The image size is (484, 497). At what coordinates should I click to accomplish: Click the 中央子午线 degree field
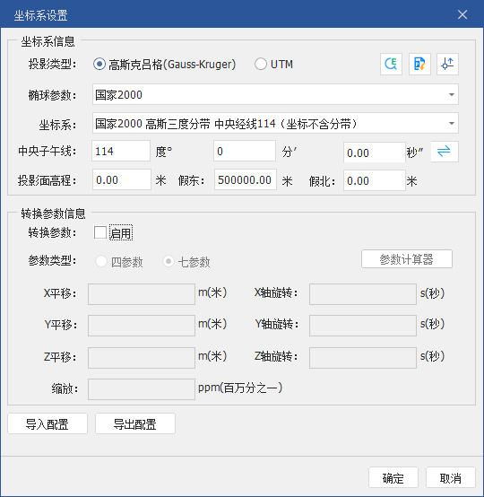(x=121, y=151)
